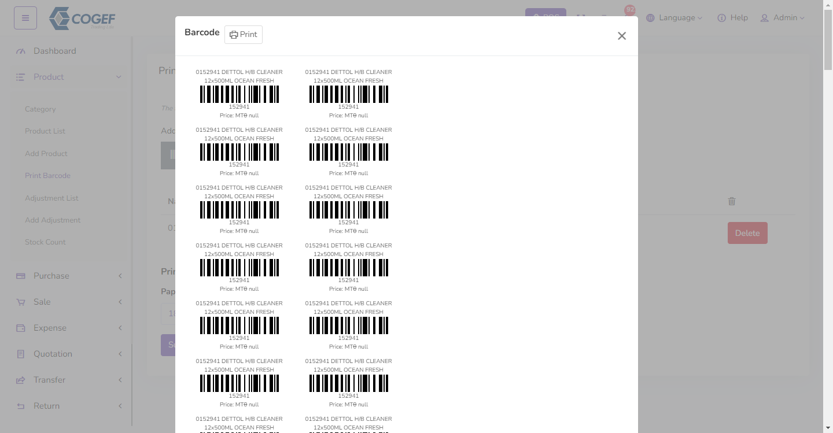Screen dimensions: 833x433
Task: Close the Barcode dialog with the X
Action: (x=622, y=36)
